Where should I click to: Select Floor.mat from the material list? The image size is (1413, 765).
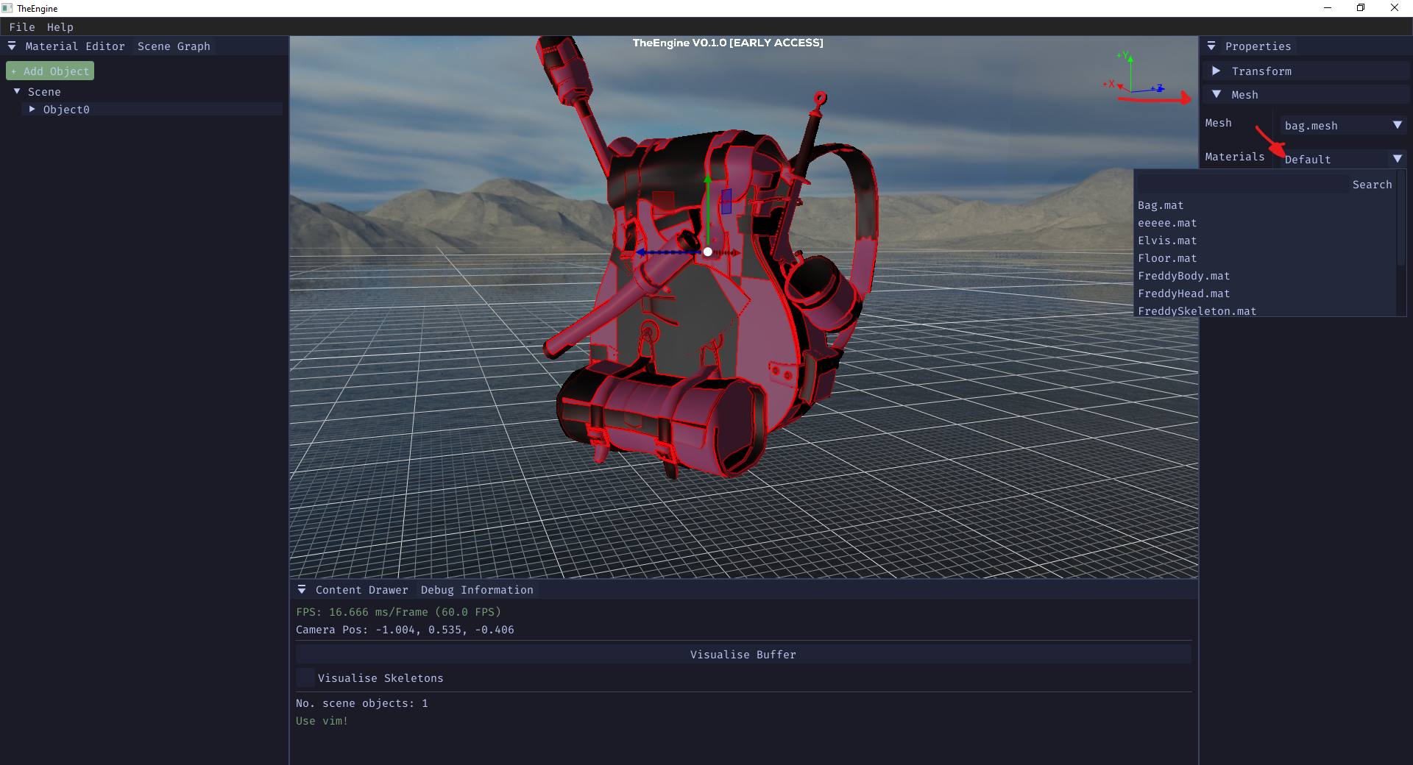(1167, 258)
